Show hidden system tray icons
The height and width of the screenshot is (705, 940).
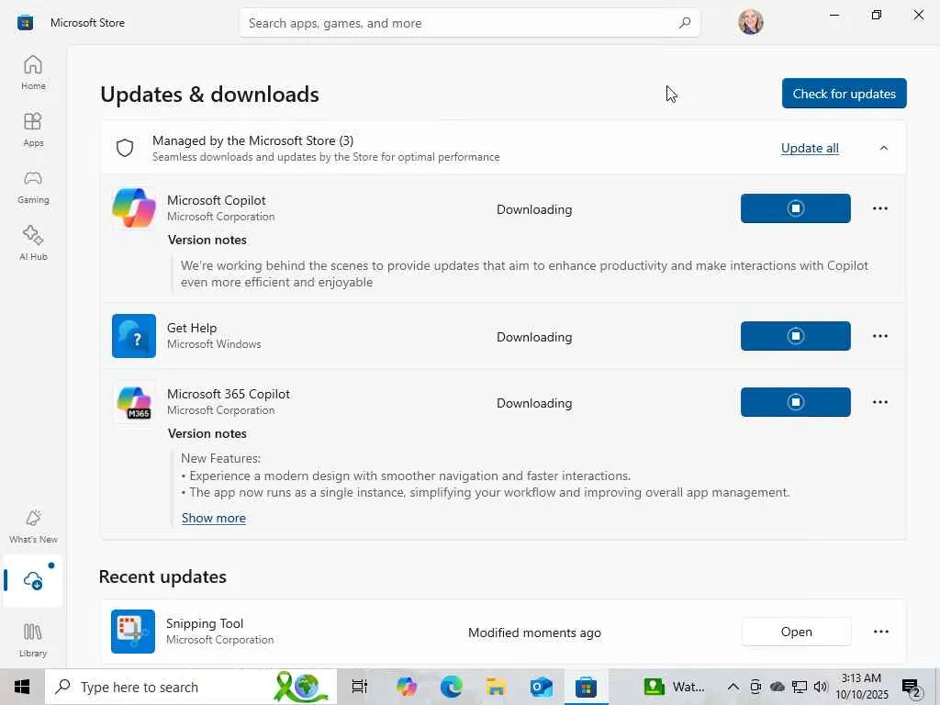tap(733, 687)
